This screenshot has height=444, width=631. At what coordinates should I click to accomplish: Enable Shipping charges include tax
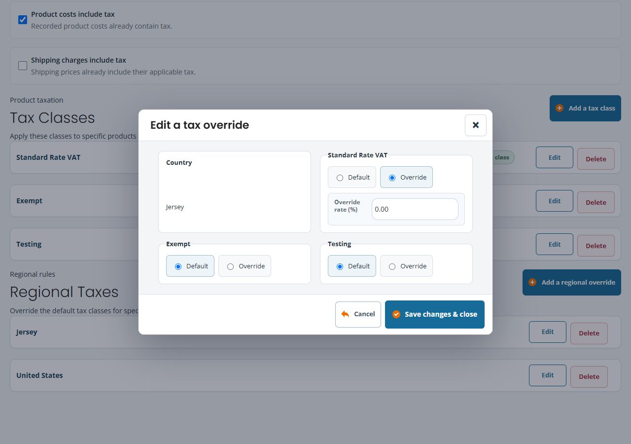point(23,66)
